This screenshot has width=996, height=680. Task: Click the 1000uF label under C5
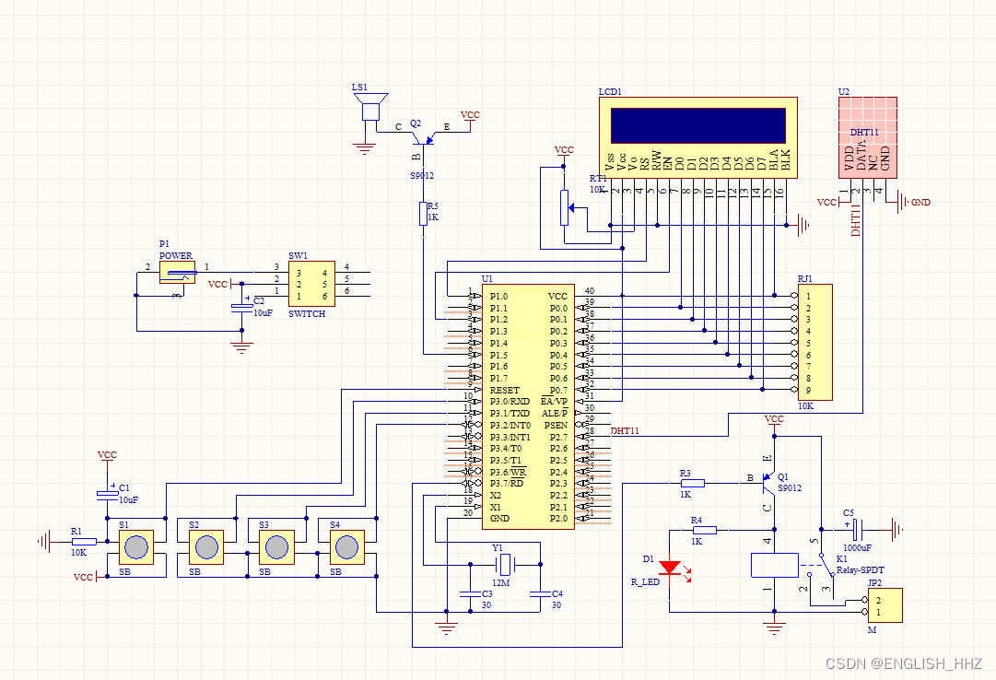[x=858, y=548]
